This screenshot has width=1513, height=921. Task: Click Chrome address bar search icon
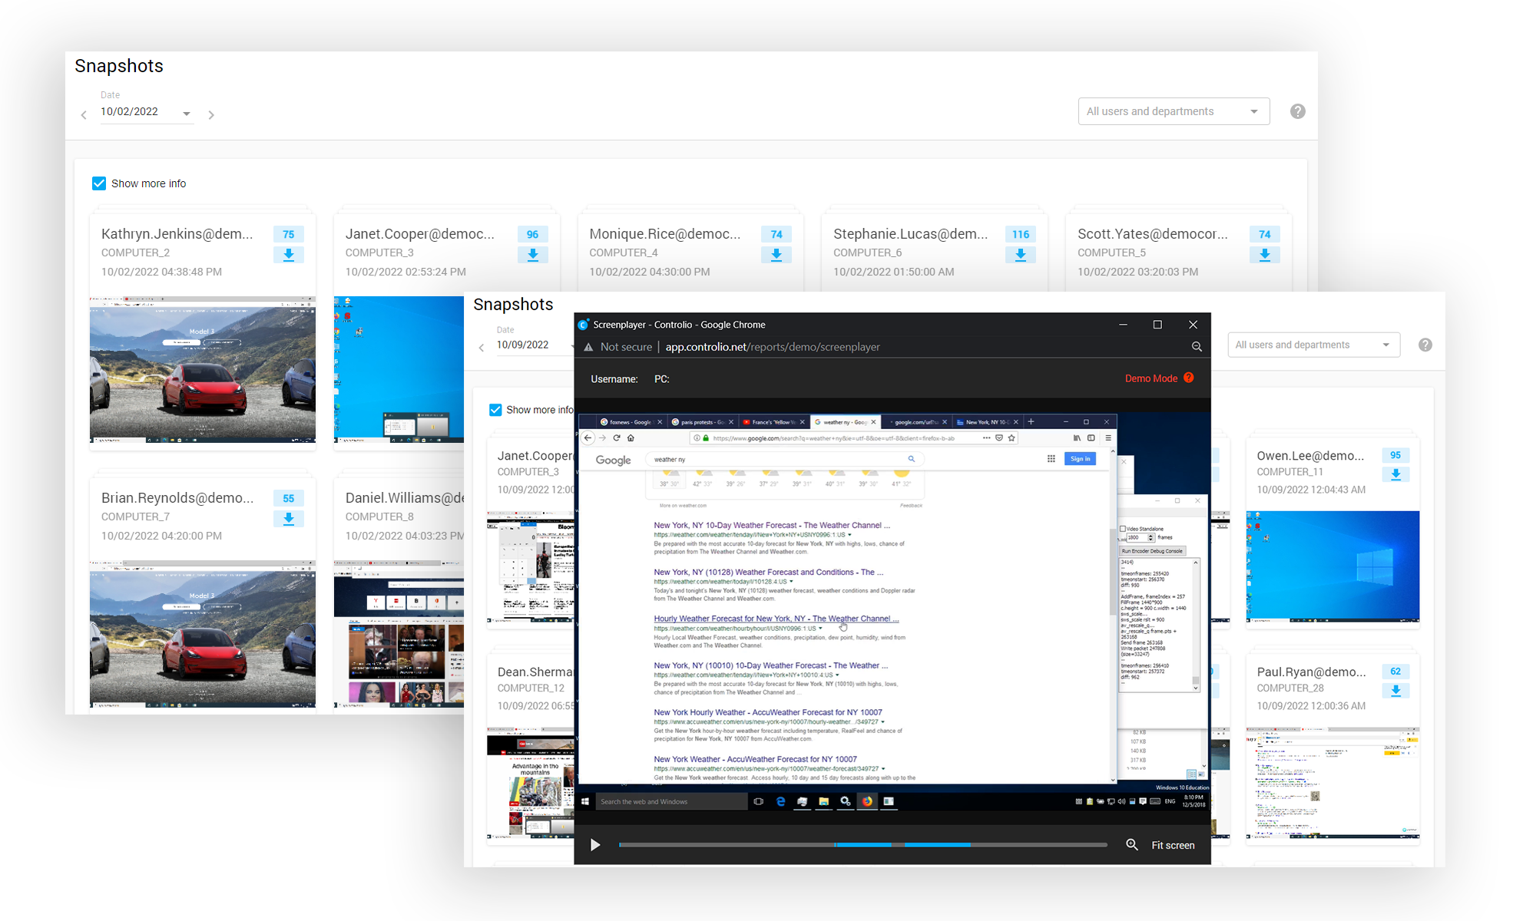(1196, 347)
